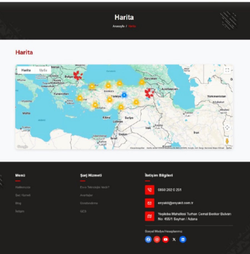
Task: Click the red marker group in Bulgaristan
Action: pos(77,75)
